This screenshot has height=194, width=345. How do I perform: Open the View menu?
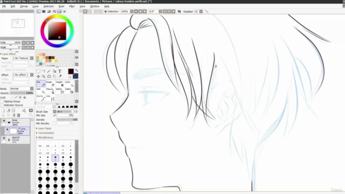tap(82, 6)
